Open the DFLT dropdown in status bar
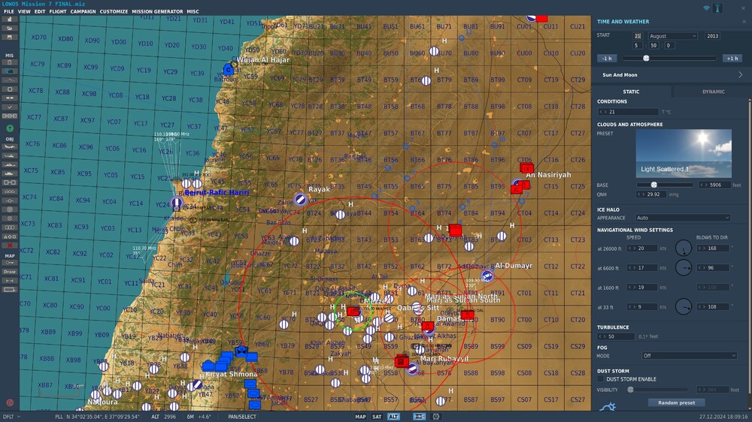Image resolution: width=752 pixels, height=422 pixels. click(11, 417)
